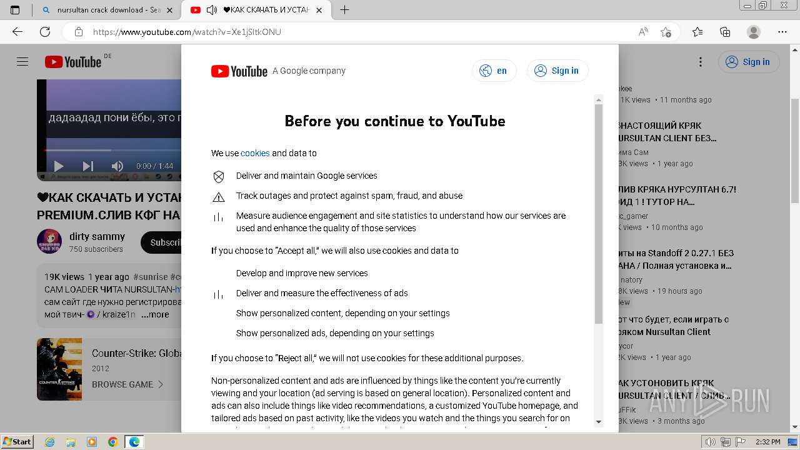This screenshot has height=450, width=800.
Task: Open Read aloud icon in address bar
Action: 643,32
